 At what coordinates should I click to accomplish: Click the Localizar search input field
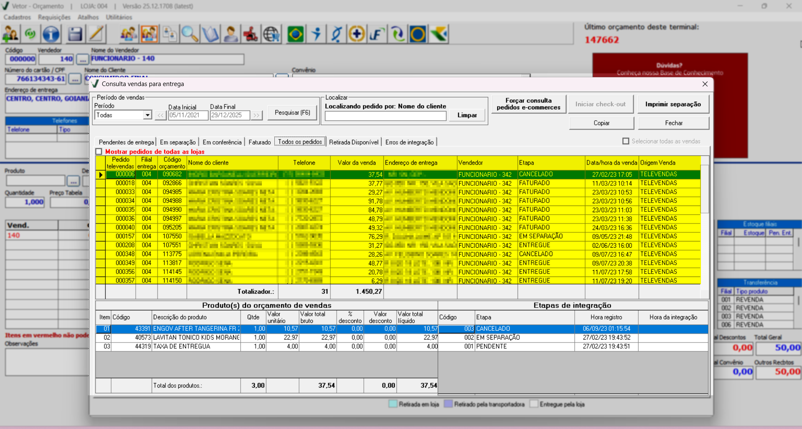tap(385, 116)
